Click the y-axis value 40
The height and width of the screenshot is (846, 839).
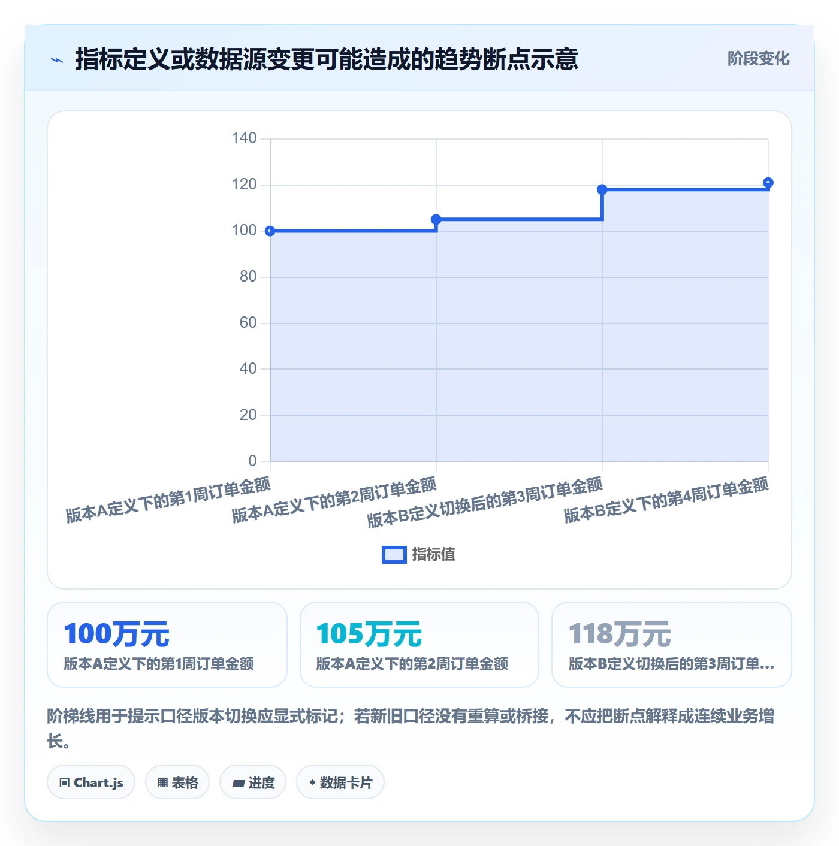coord(248,369)
